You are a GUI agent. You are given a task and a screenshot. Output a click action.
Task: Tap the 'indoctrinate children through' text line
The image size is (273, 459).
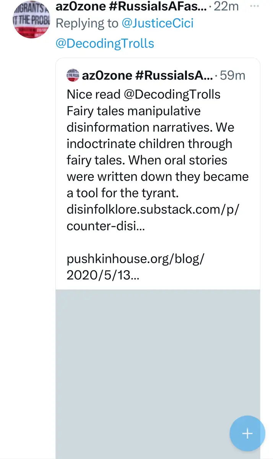(x=149, y=144)
